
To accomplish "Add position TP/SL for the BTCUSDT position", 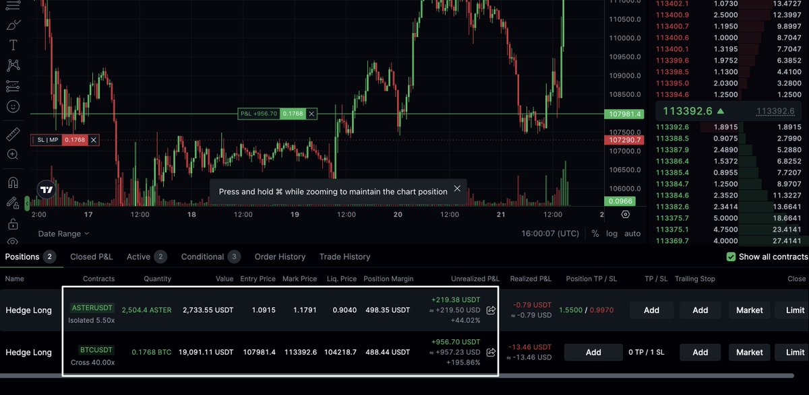I will pyautogui.click(x=593, y=352).
